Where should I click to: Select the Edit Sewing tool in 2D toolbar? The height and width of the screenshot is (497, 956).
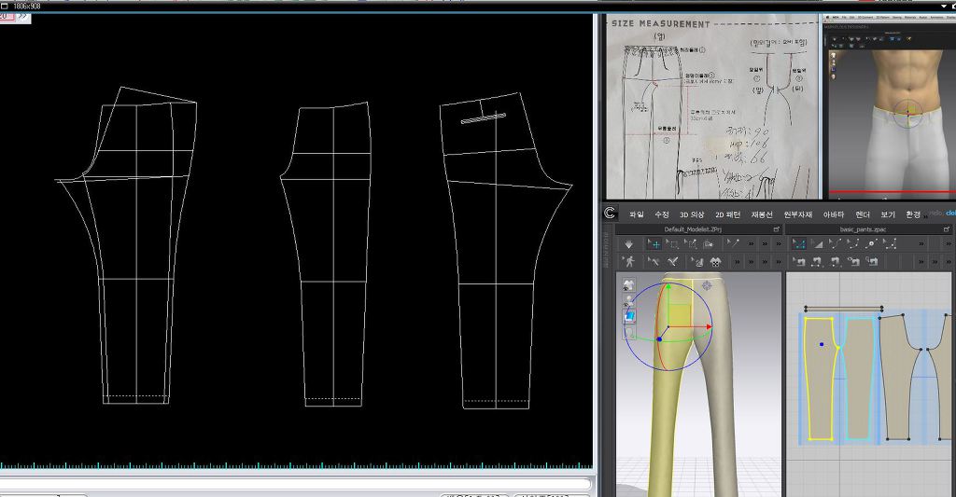(x=799, y=262)
